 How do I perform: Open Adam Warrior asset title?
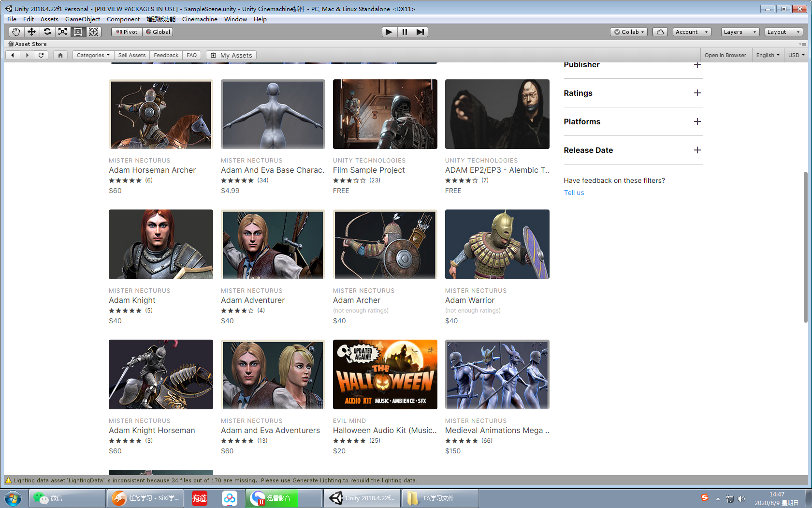[470, 300]
